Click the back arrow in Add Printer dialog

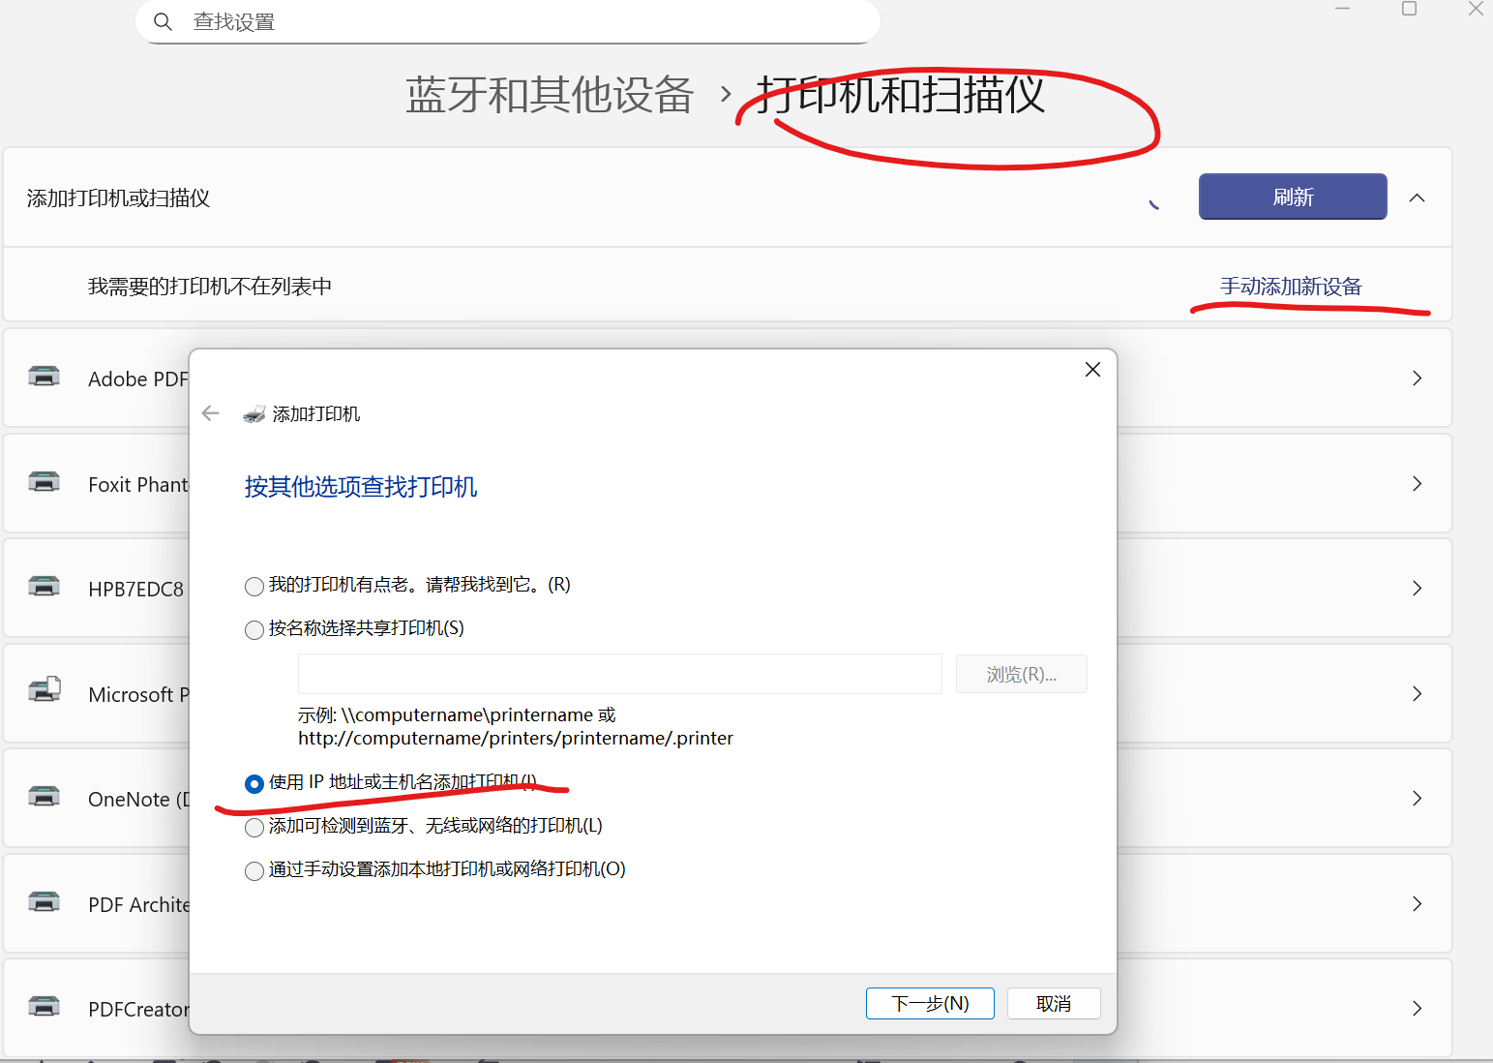click(x=211, y=413)
